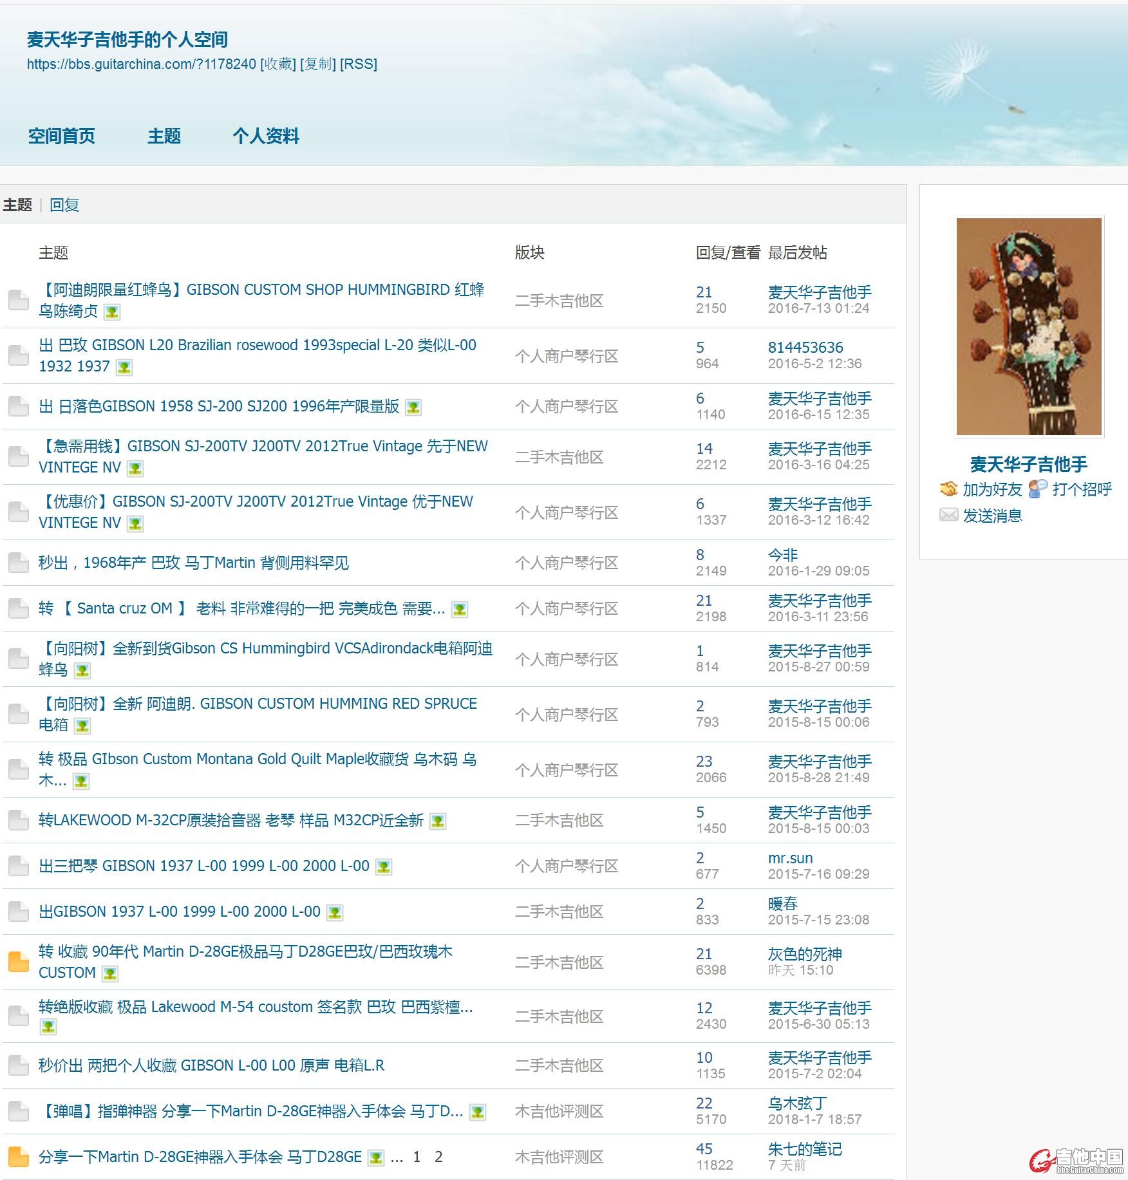
Task: Go to page 1 of 分享一下Martin D-28GE thread
Action: pos(417,1157)
